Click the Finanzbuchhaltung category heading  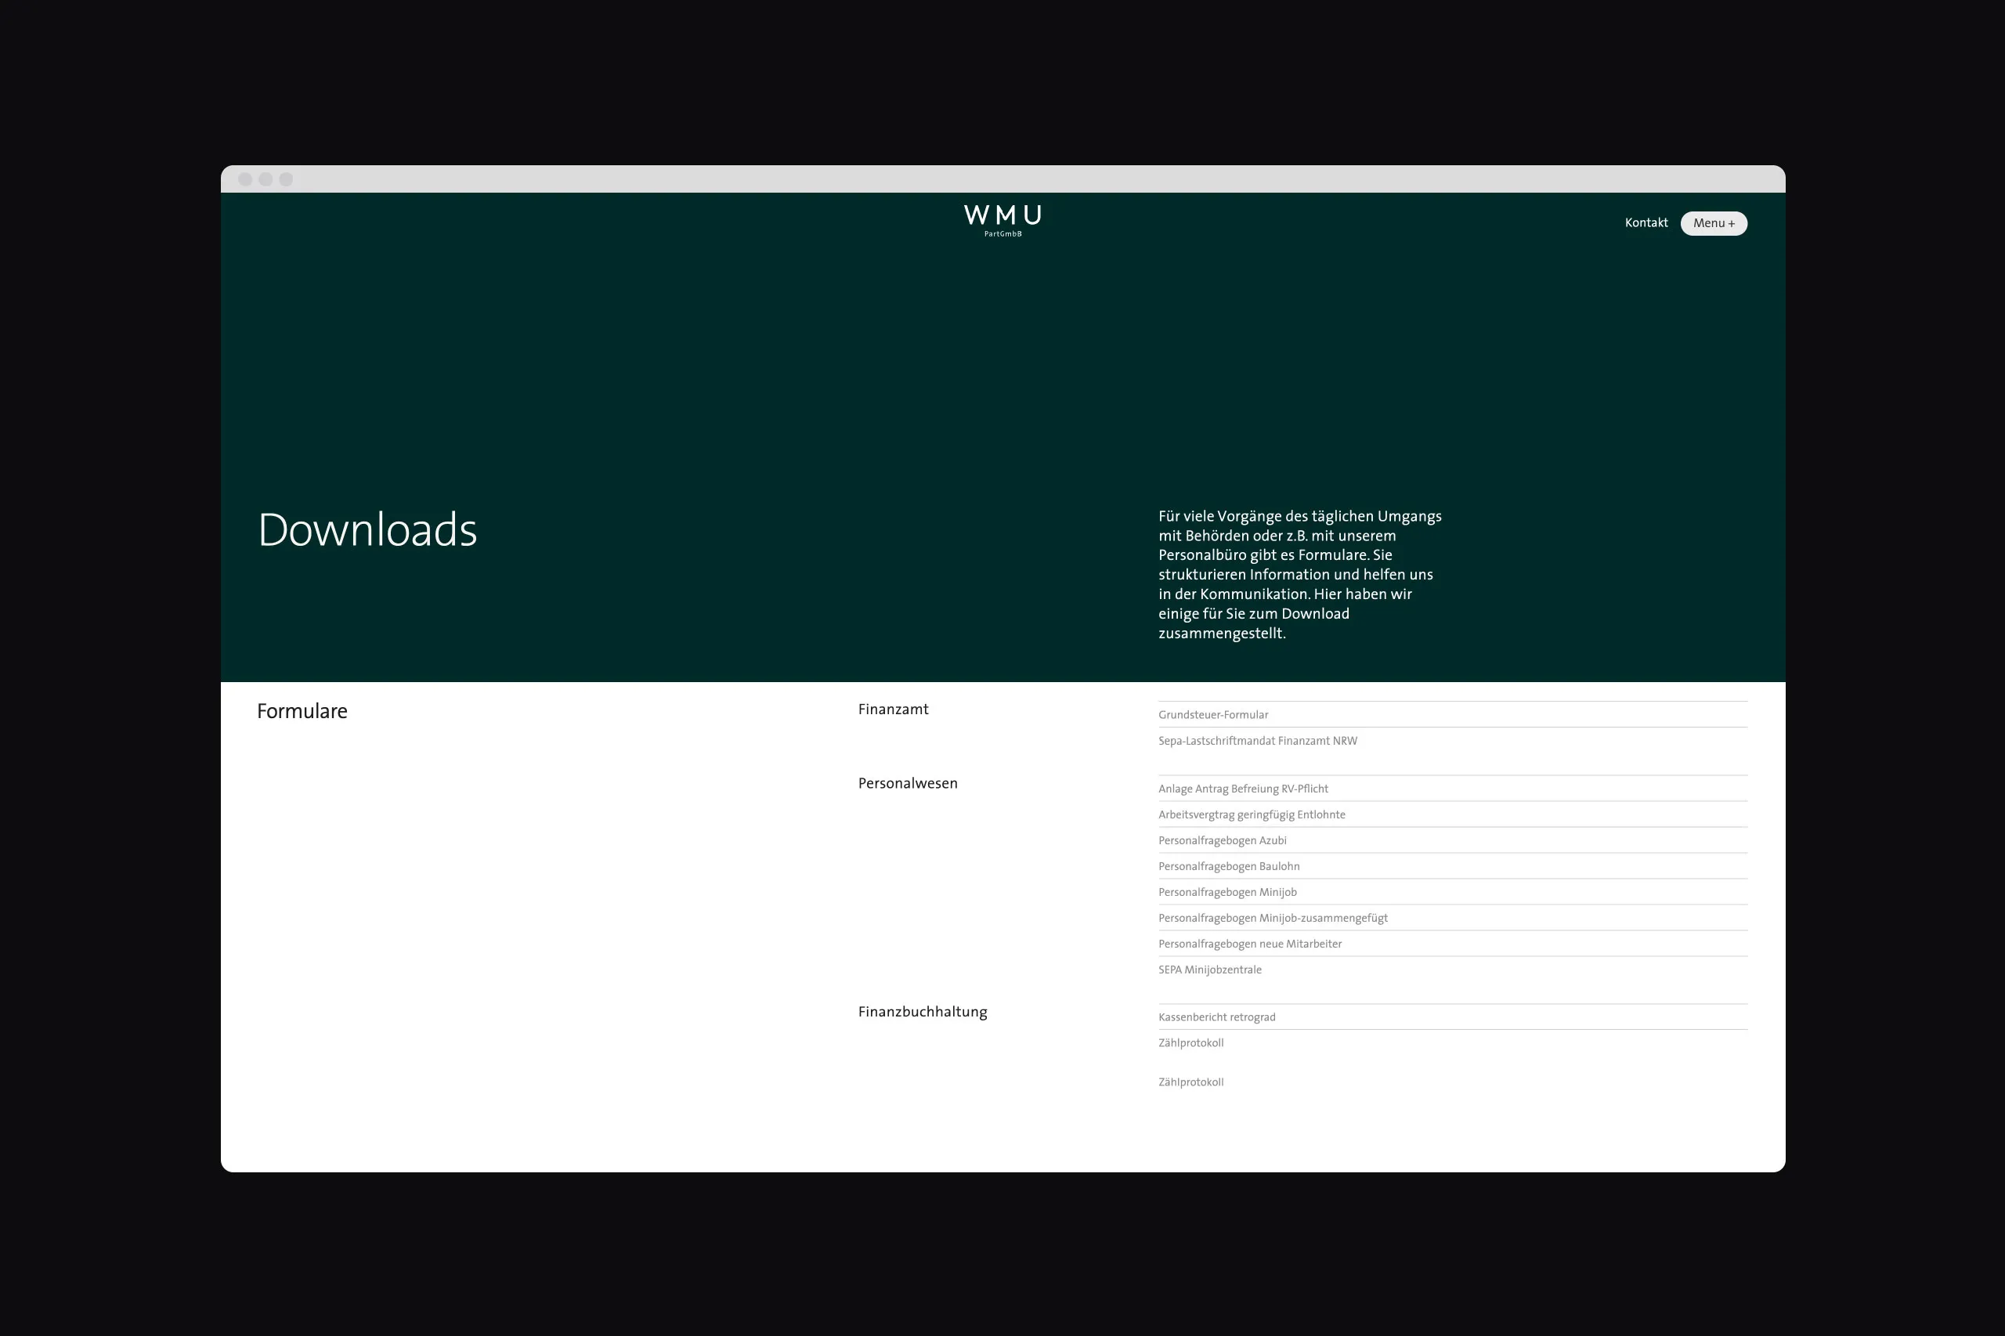tap(922, 1011)
